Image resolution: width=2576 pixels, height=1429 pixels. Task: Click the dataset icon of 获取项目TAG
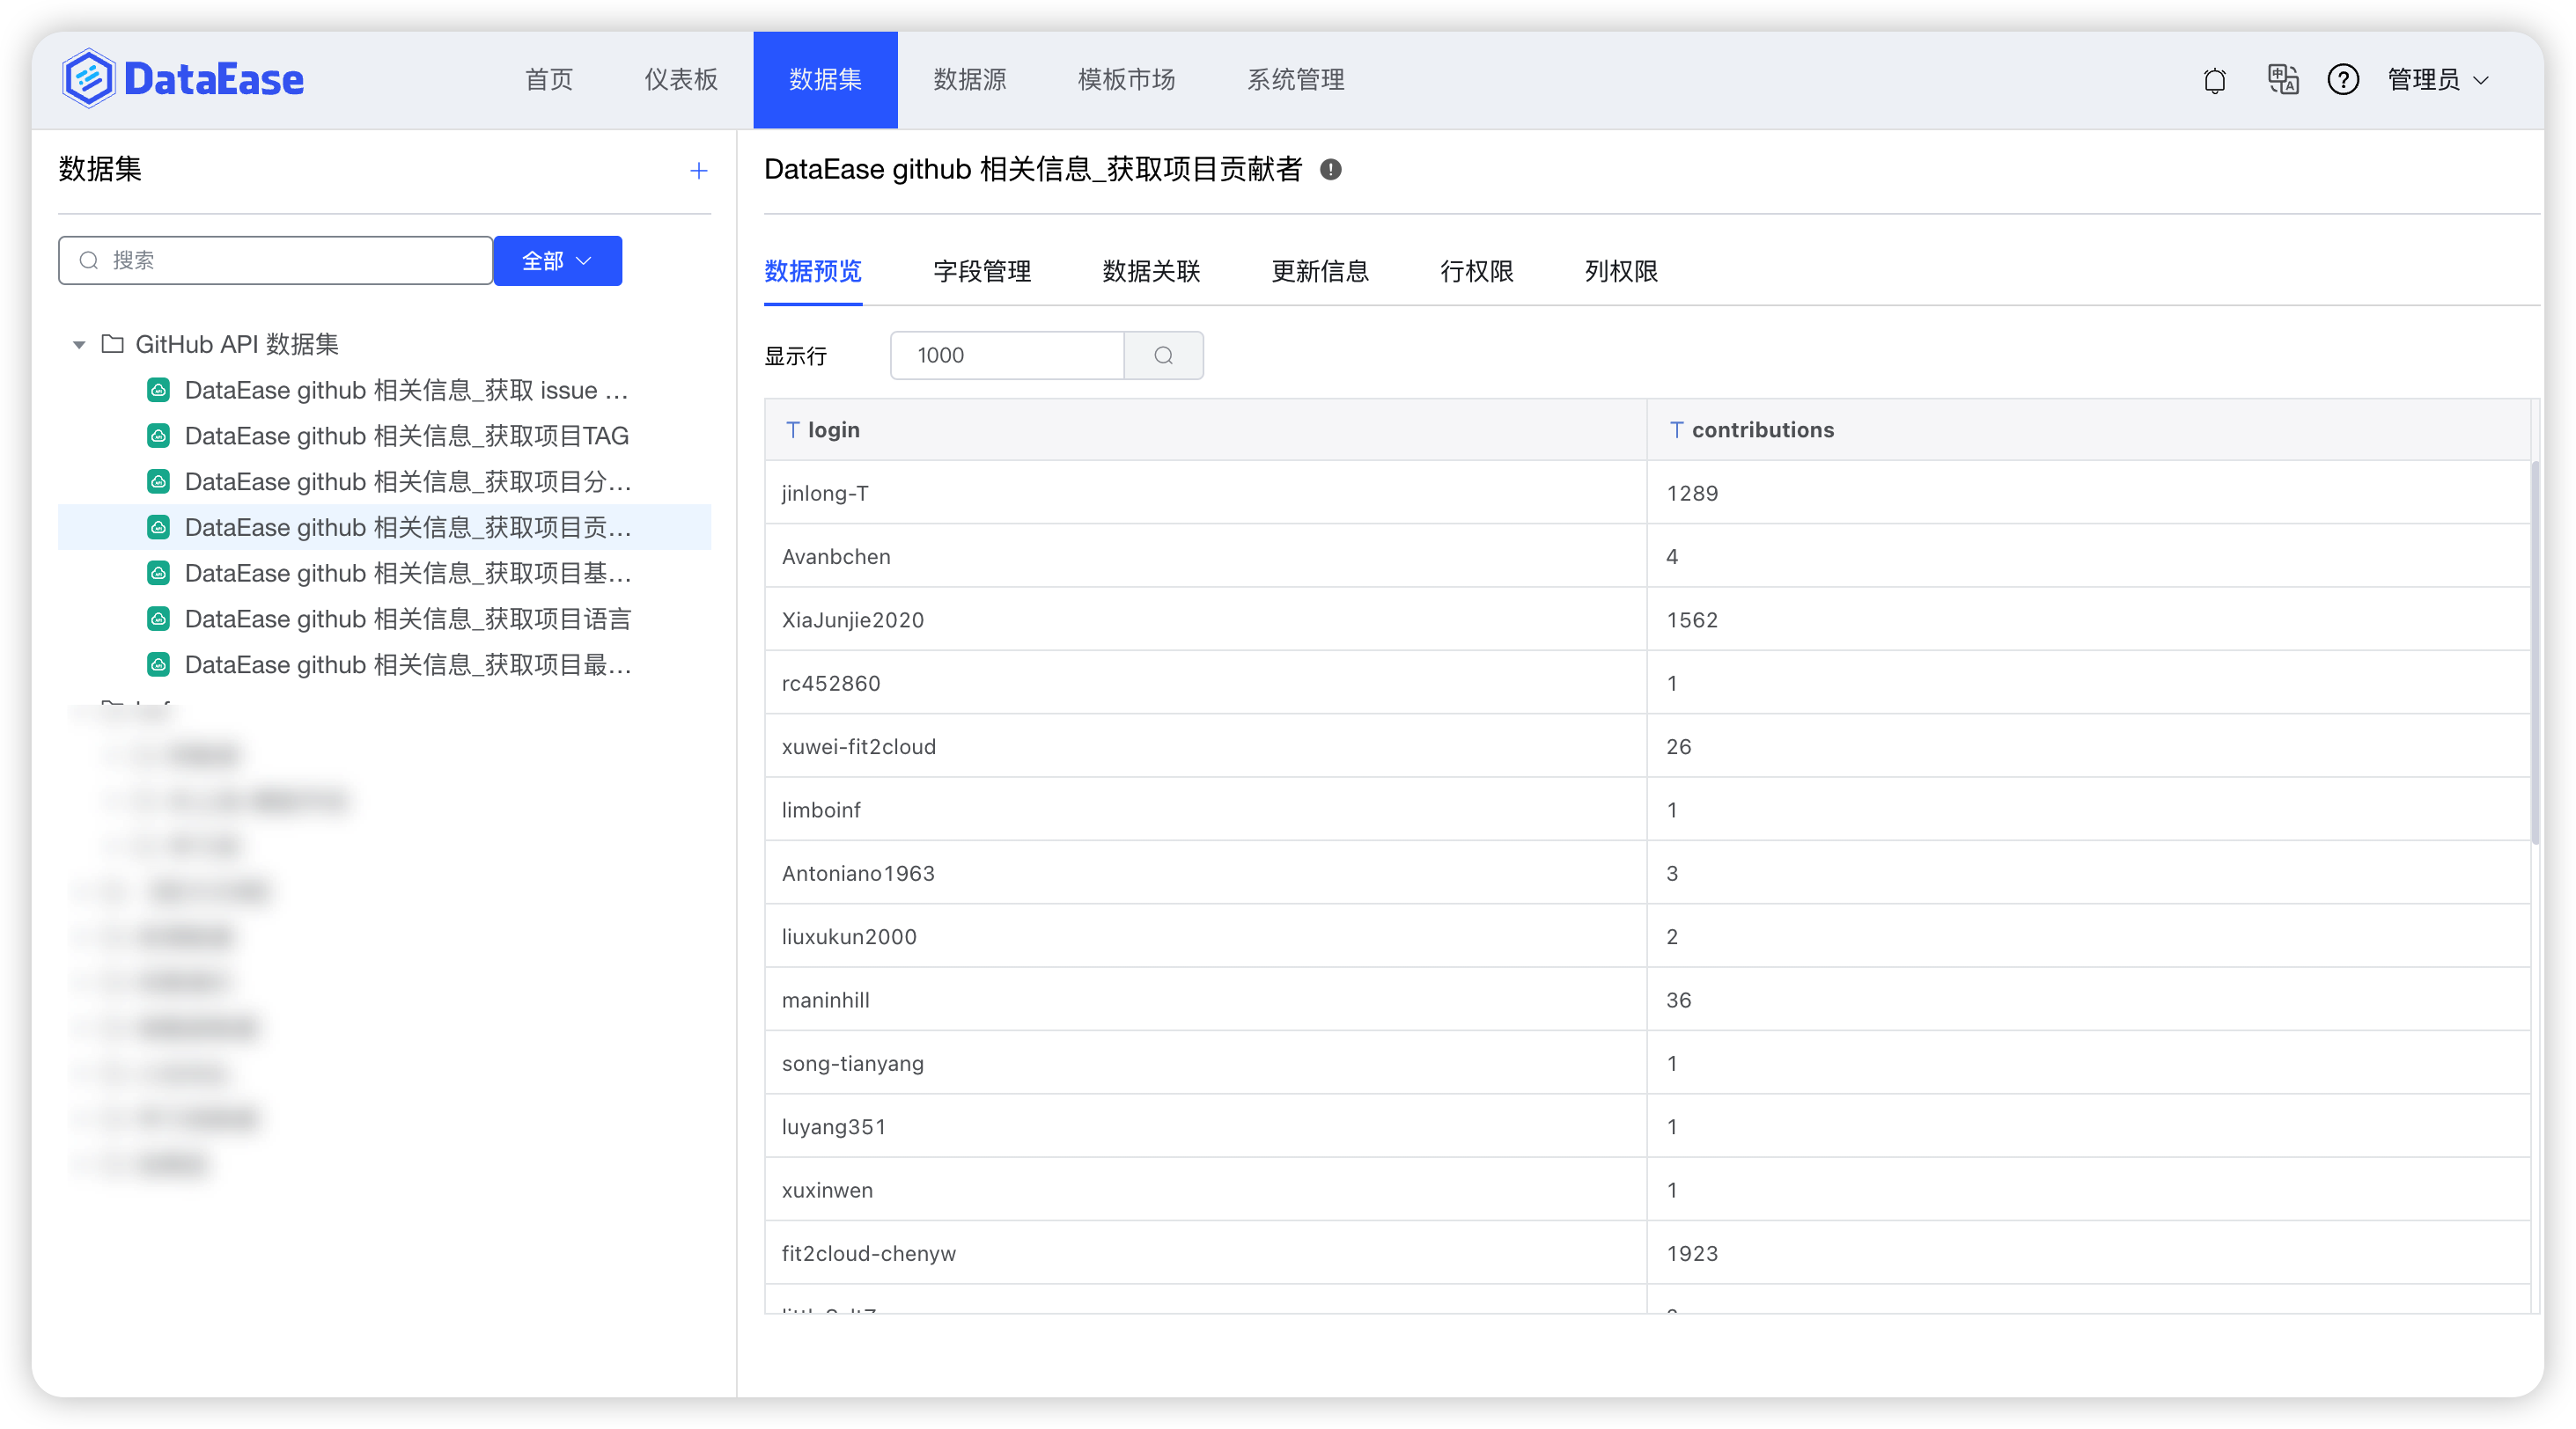(158, 436)
